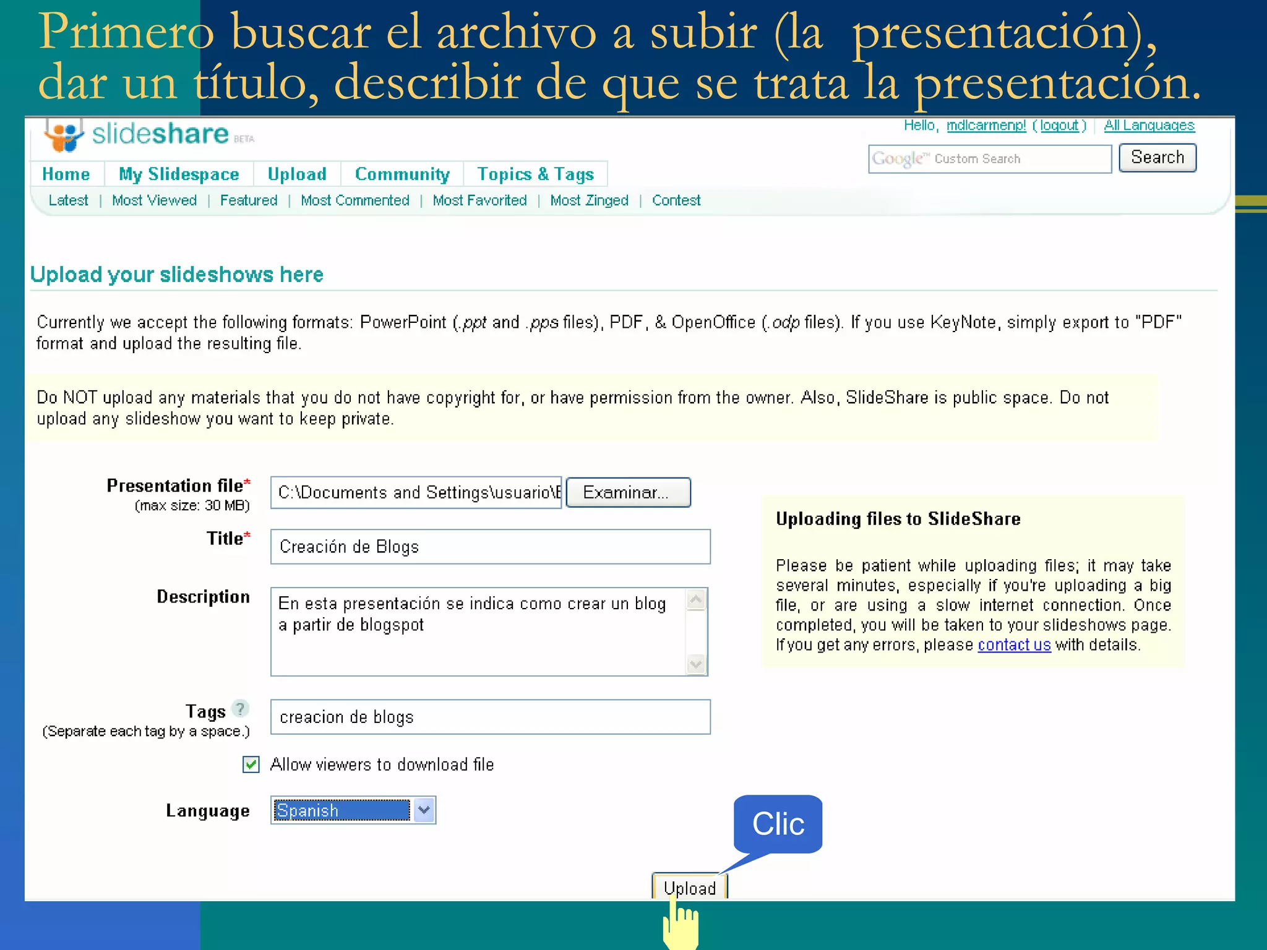Open the Home tab

coord(66,174)
